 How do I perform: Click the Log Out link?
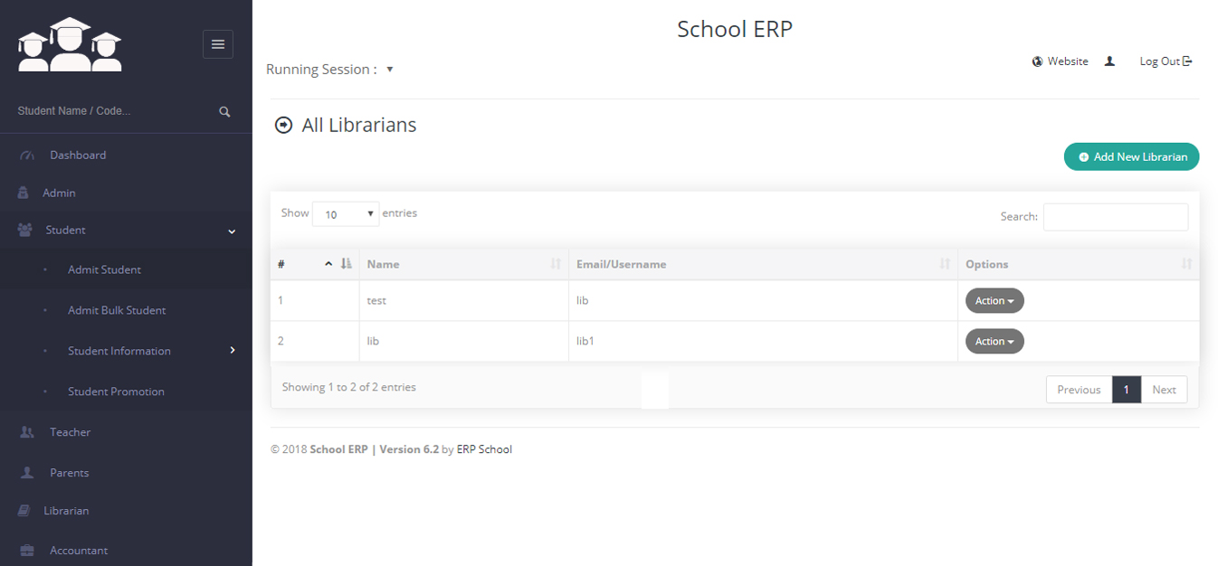coord(1165,61)
